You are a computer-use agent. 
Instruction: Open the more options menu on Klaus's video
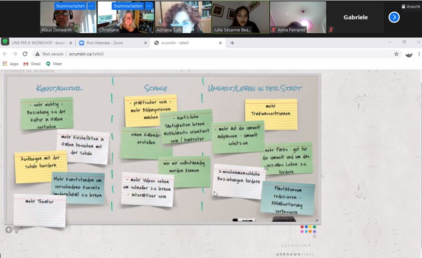click(91, 6)
